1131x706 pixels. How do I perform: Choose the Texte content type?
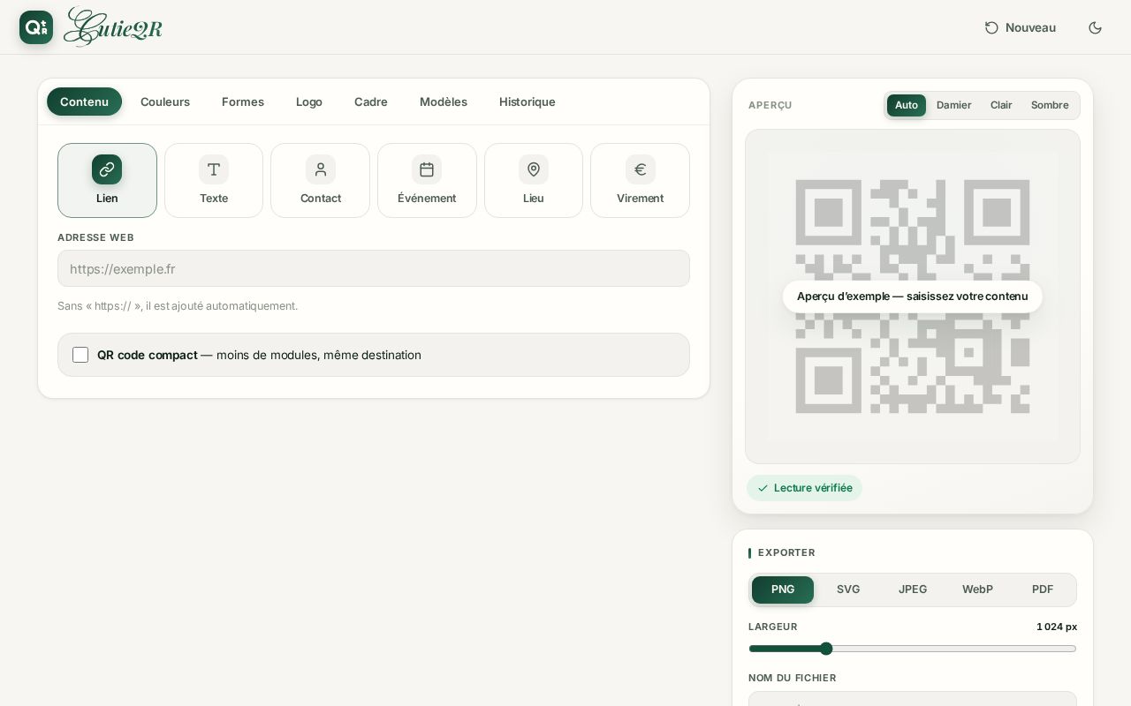tap(214, 180)
